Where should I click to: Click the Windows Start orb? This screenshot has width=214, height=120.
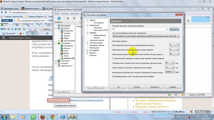(x=4, y=117)
